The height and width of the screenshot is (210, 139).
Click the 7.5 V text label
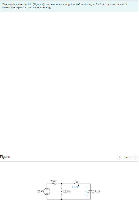pos(40,191)
